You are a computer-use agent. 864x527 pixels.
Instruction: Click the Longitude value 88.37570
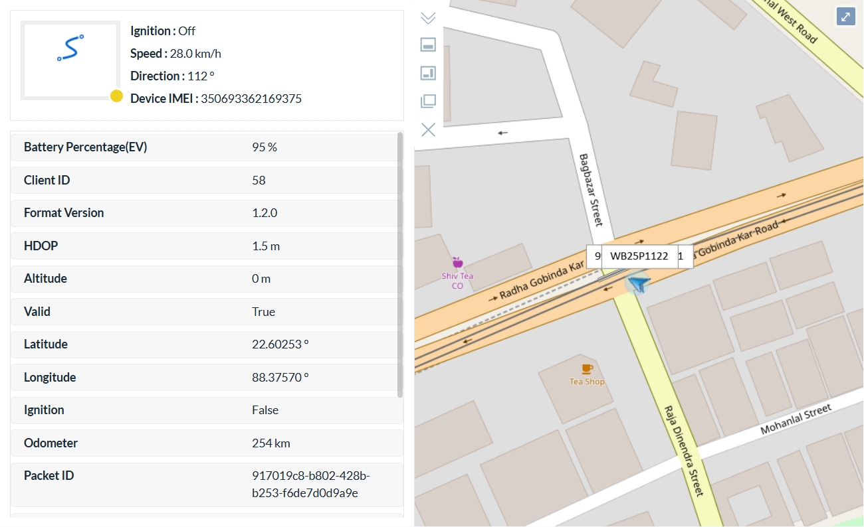point(280,378)
